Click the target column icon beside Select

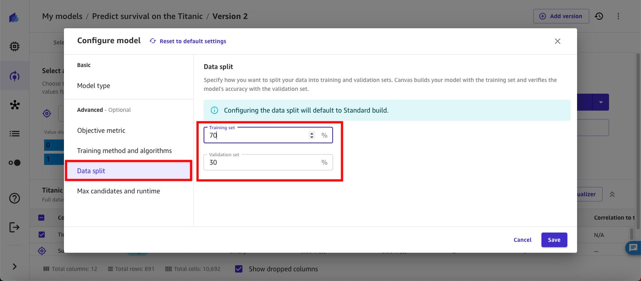47,113
